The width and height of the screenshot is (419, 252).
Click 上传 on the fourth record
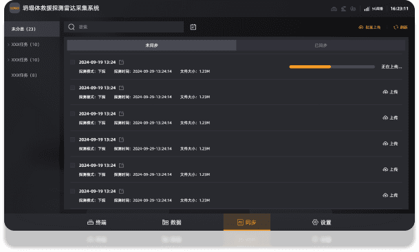[390, 144]
